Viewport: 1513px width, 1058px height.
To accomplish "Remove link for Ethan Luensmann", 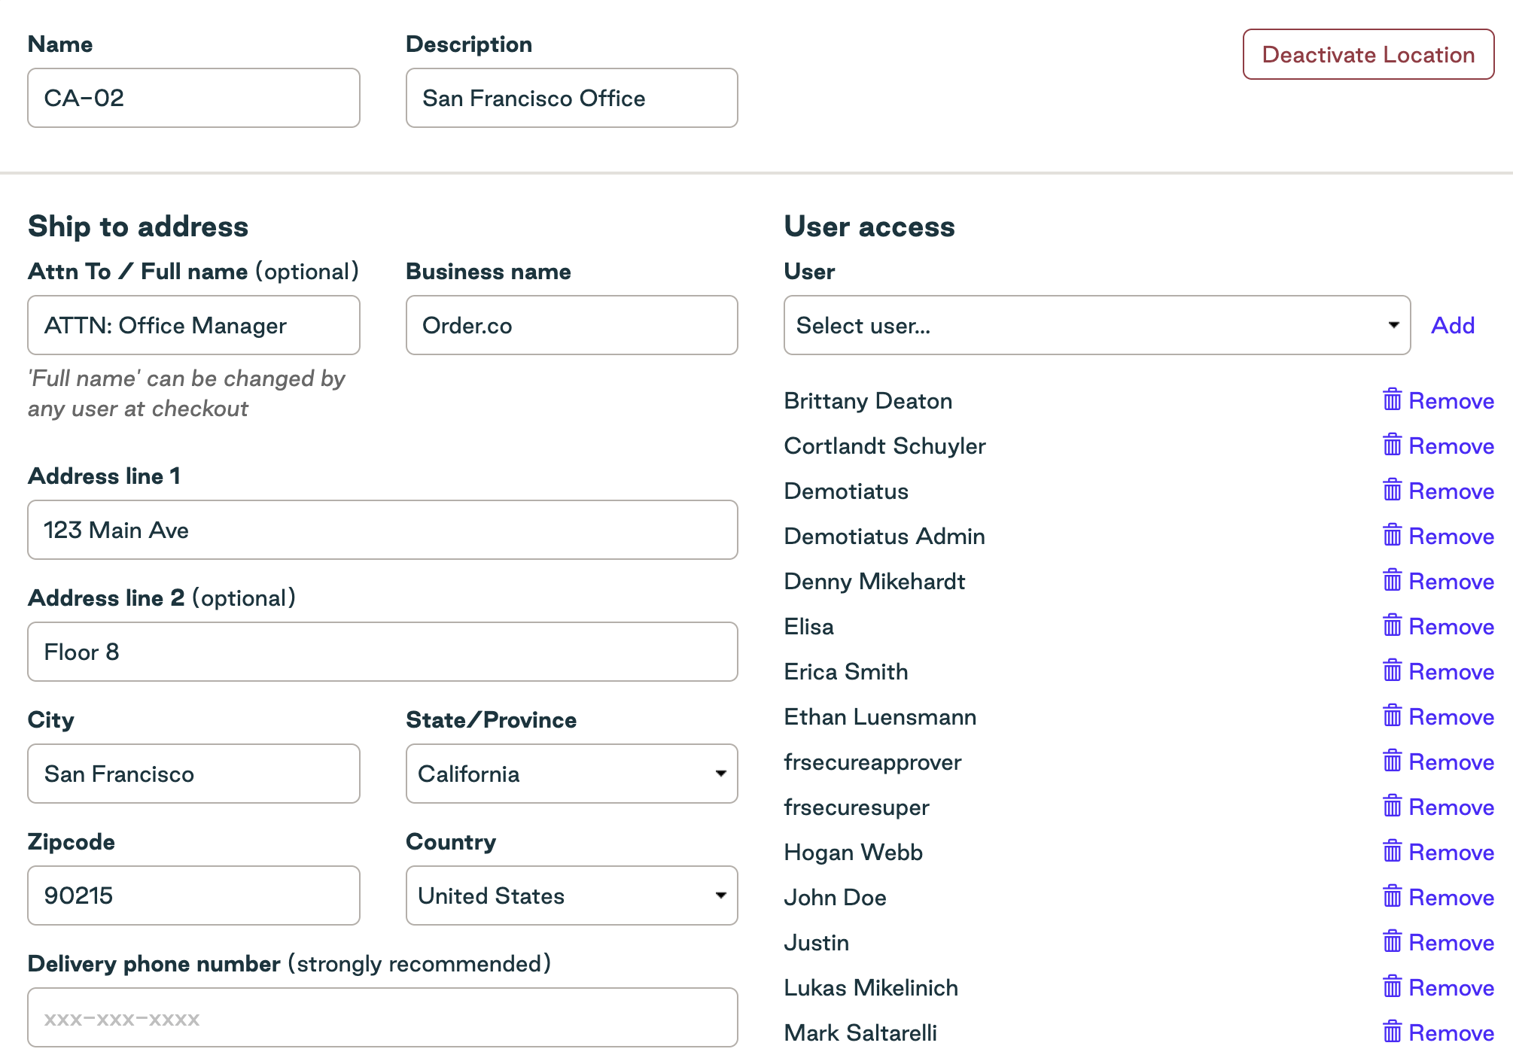I will (x=1451, y=717).
